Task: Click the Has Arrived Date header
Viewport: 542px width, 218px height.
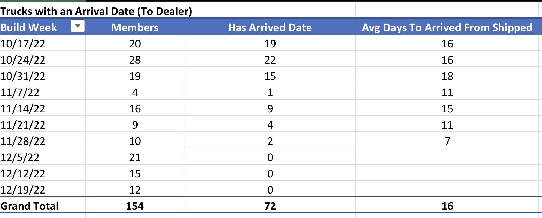Action: [x=270, y=28]
